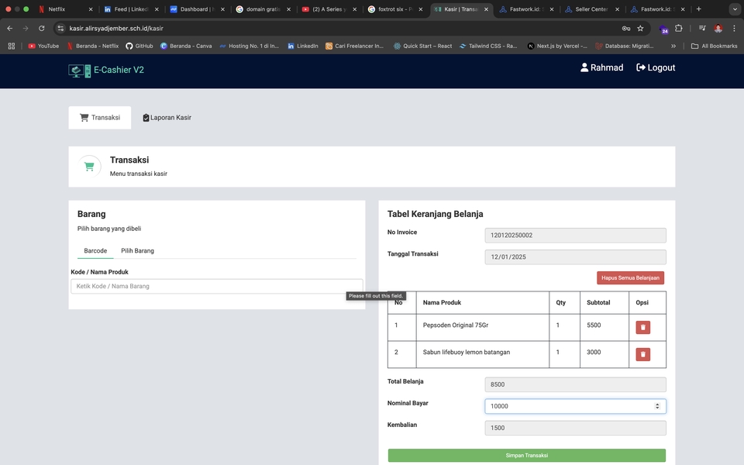
Task: Open the saved passwords key icon
Action: [626, 29]
